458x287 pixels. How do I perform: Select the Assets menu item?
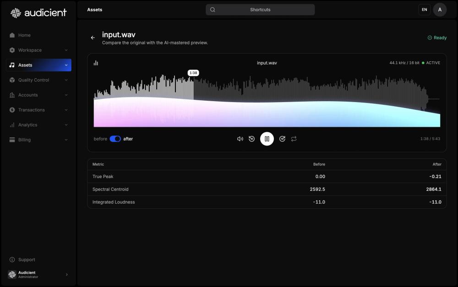tap(38, 65)
